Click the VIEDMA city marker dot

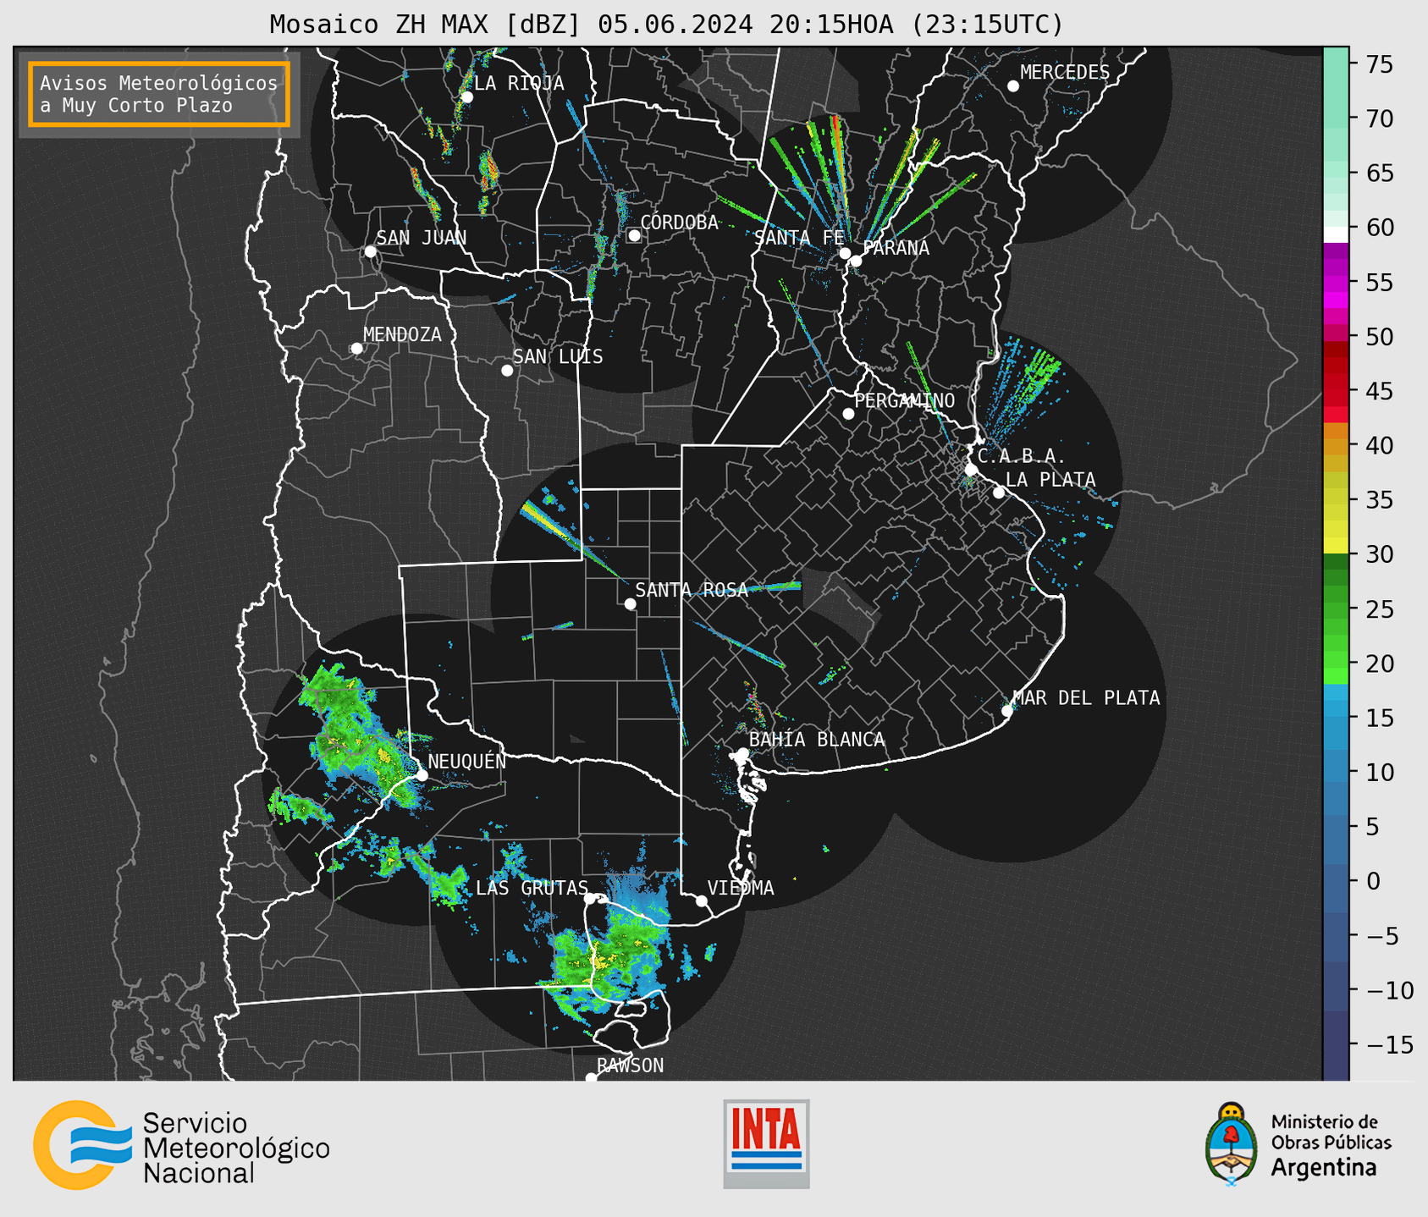tap(701, 901)
